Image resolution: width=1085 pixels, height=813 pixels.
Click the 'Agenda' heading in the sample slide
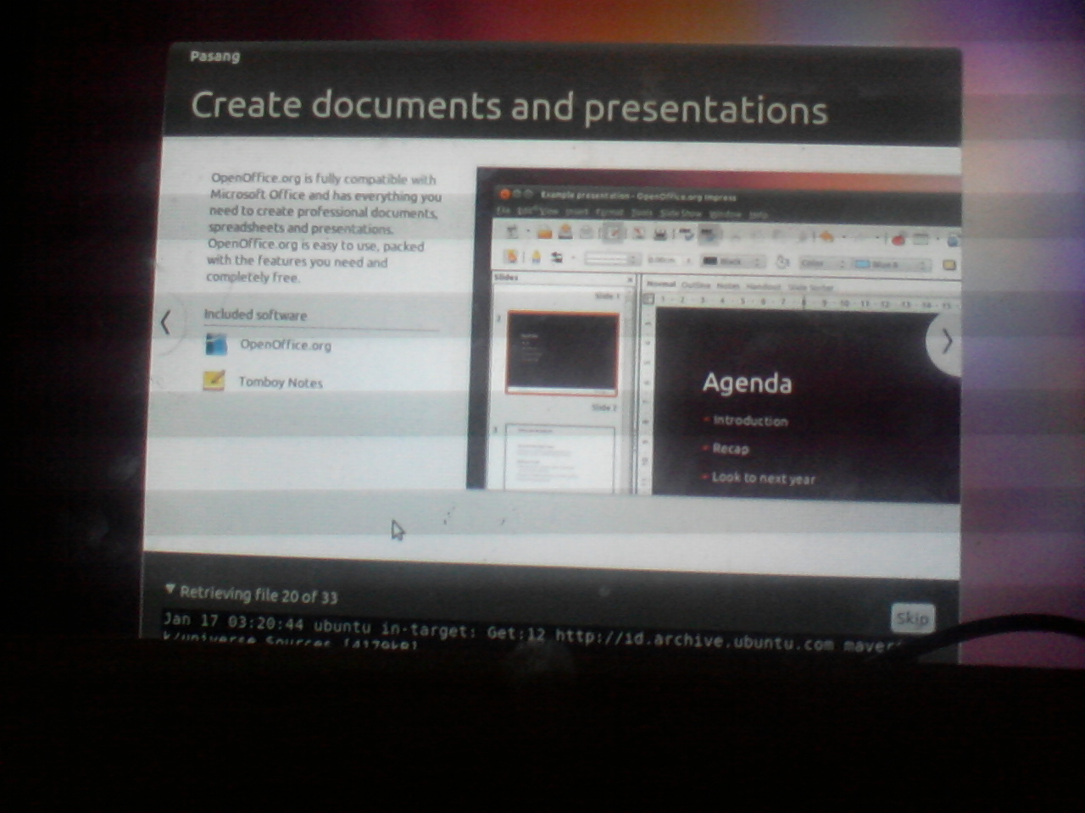(747, 383)
